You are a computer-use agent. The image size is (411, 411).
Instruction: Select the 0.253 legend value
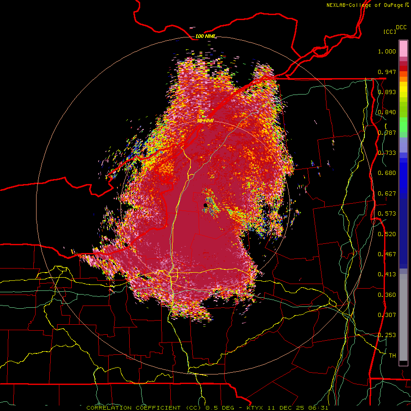(387, 335)
